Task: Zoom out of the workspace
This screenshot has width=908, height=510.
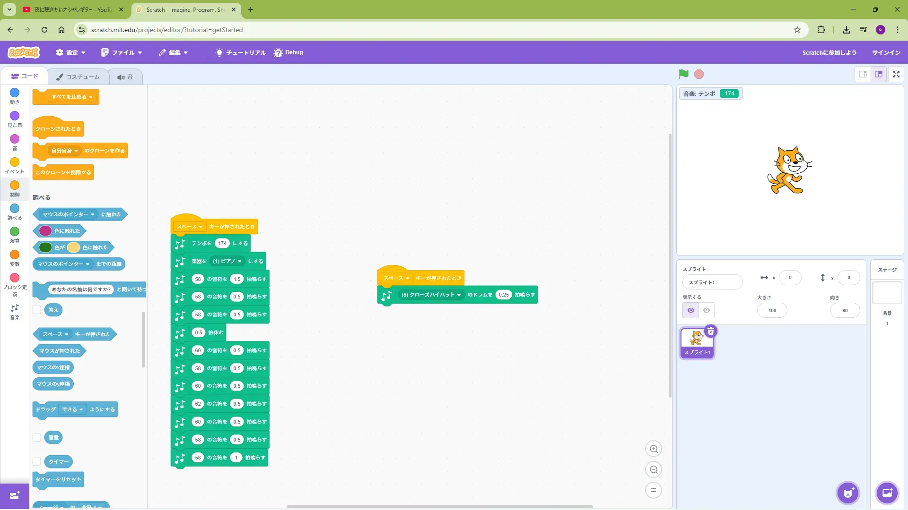Action: [654, 470]
